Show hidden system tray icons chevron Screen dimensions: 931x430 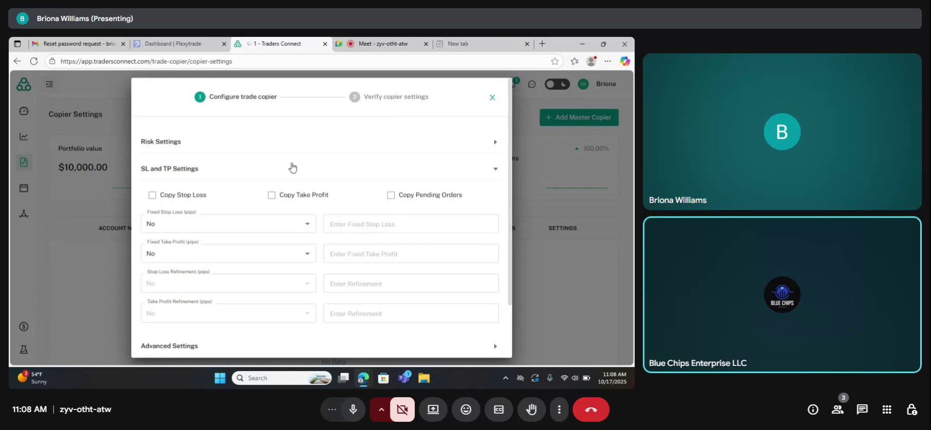506,378
